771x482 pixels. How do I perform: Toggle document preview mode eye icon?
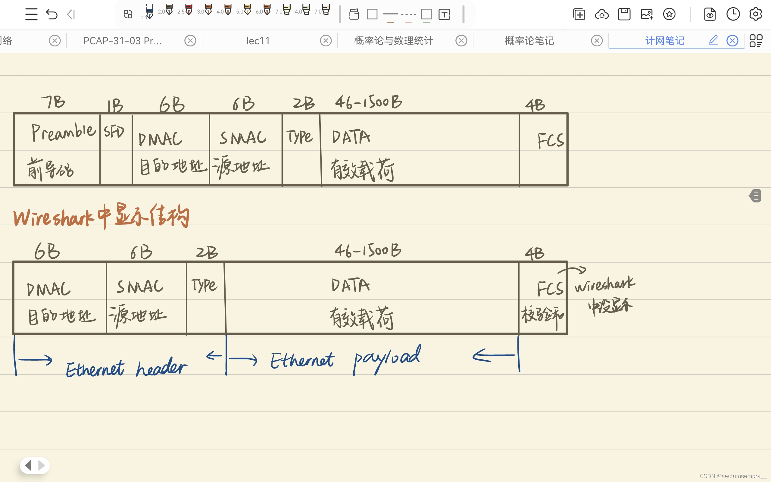(x=710, y=14)
